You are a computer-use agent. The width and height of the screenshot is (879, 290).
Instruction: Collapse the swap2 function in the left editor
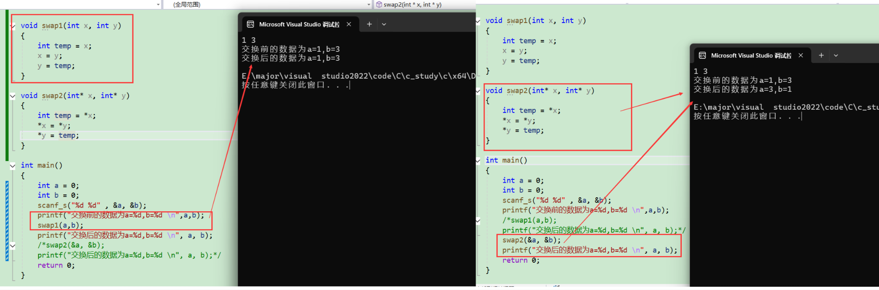[x=13, y=96]
